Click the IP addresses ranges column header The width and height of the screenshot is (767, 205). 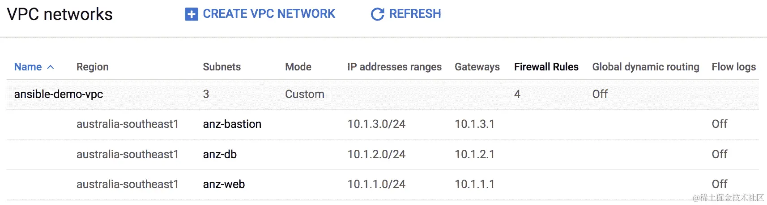click(x=394, y=67)
